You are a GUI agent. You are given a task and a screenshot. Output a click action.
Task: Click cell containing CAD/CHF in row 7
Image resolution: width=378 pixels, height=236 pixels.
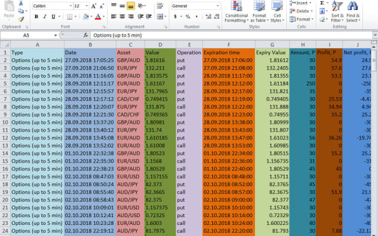point(131,99)
